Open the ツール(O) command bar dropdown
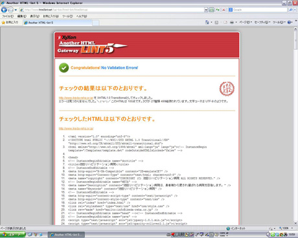 tap(279, 22)
